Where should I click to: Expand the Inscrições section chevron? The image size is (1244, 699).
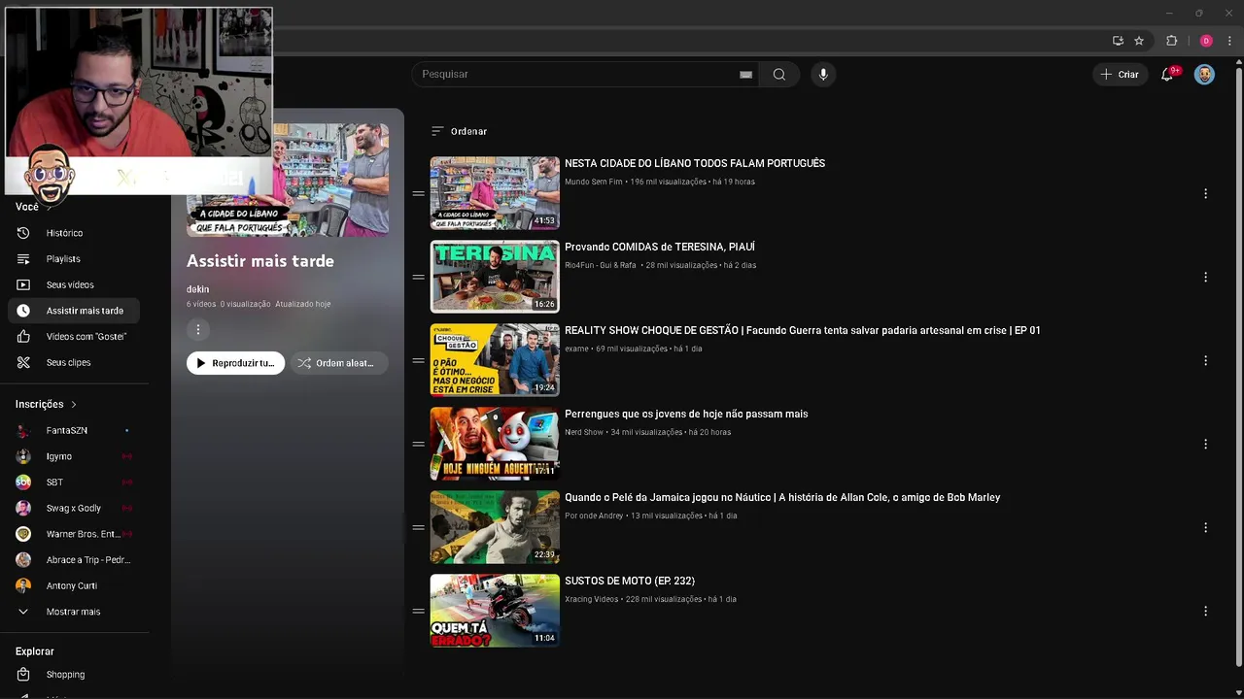(x=73, y=404)
